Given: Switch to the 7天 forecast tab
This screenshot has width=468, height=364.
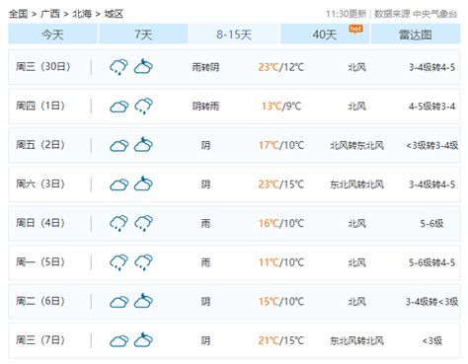Looking at the screenshot, I should [x=143, y=34].
